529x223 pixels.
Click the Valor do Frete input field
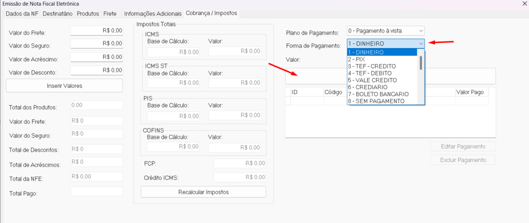pyautogui.click(x=97, y=31)
